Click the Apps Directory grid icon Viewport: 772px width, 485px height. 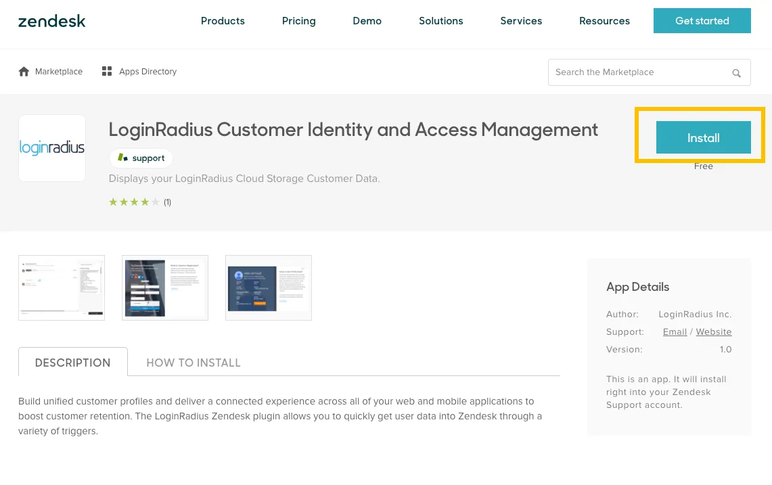click(x=107, y=72)
